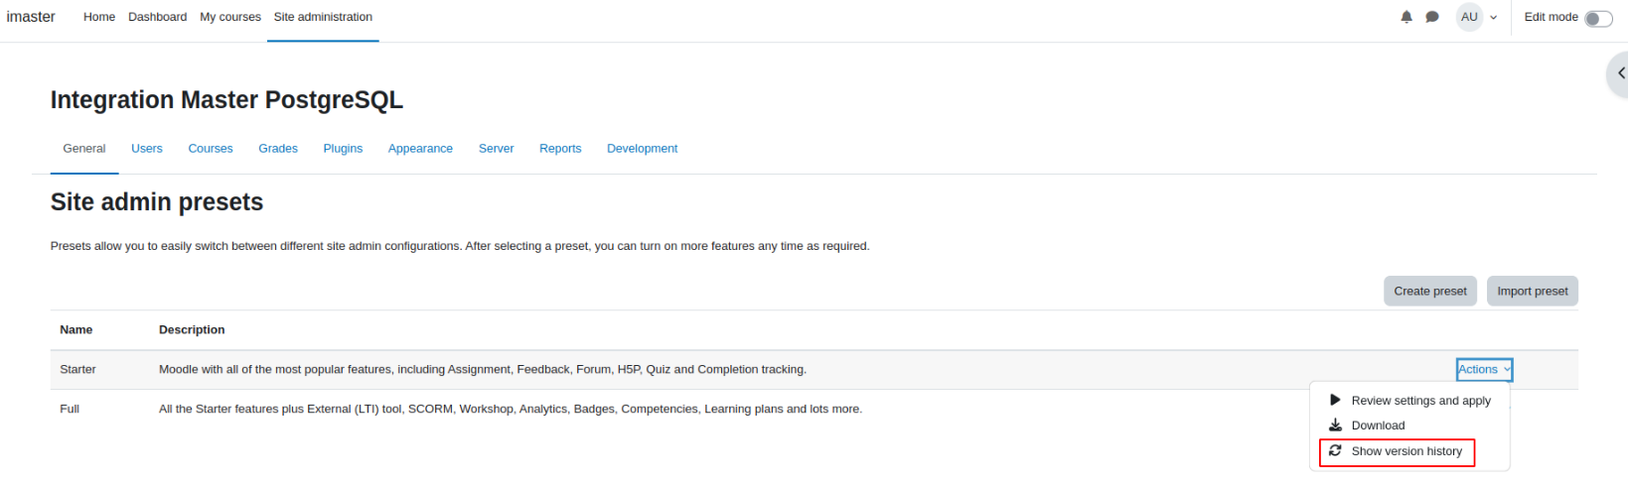Click the Site admin presets heading
Image resolution: width=1628 pixels, height=487 pixels.
point(157,202)
